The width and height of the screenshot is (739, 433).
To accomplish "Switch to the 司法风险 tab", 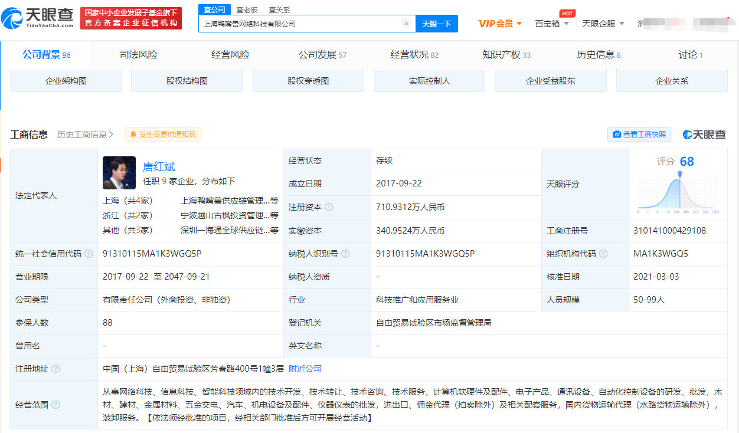I will click(x=139, y=55).
